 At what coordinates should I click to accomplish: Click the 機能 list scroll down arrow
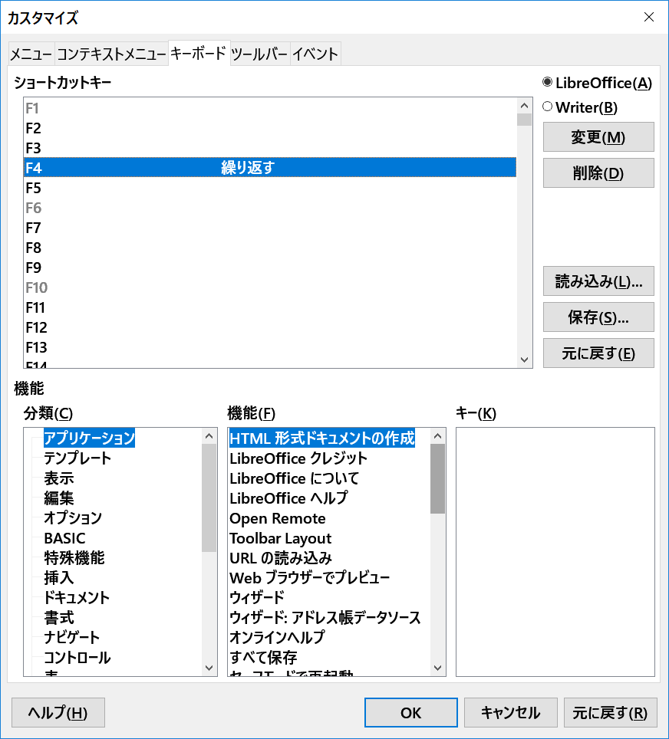(437, 668)
